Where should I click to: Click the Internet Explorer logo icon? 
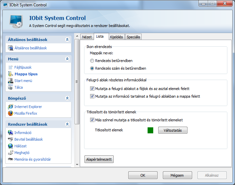(x=11, y=107)
